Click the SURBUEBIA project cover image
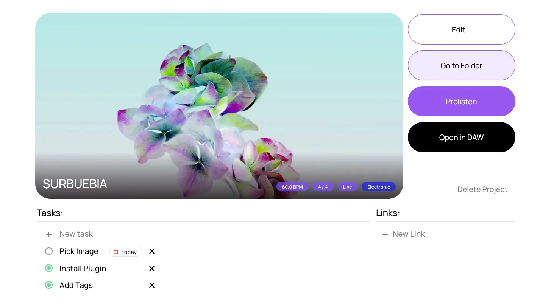This screenshot has height=303, width=540. [x=219, y=94]
